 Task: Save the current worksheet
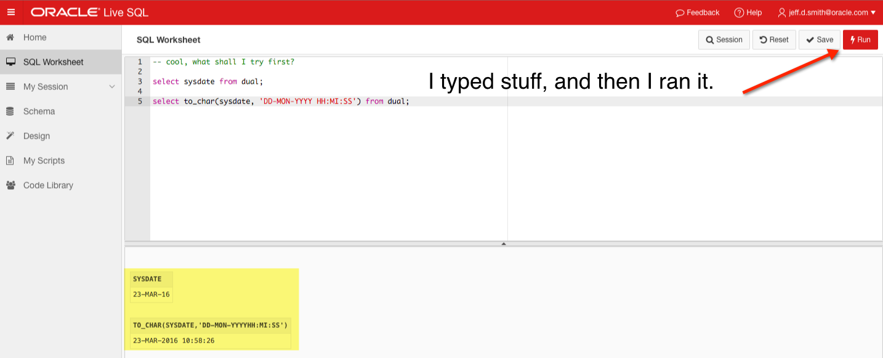point(820,39)
